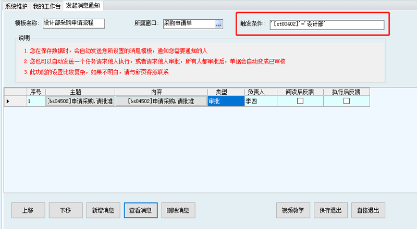
Task: Focus the 模板名称 text field
Action: coord(73,23)
